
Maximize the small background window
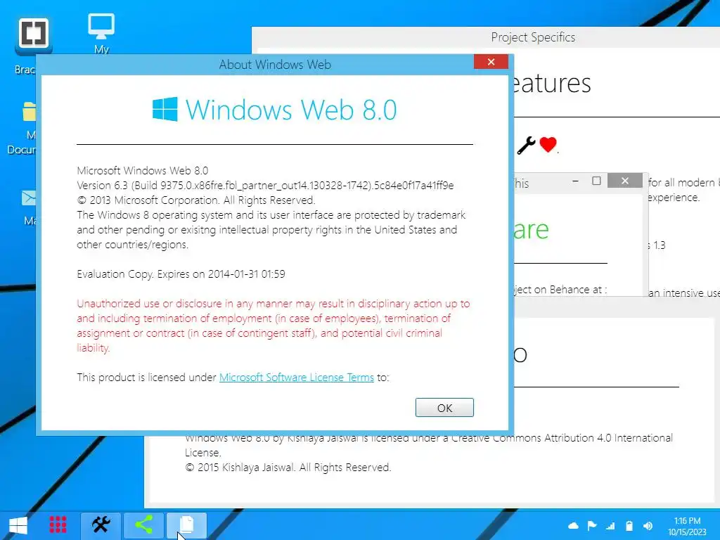pos(596,181)
